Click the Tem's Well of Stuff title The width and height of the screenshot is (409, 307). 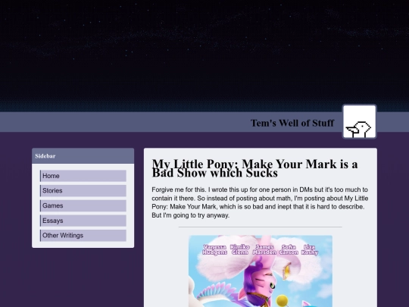click(292, 123)
